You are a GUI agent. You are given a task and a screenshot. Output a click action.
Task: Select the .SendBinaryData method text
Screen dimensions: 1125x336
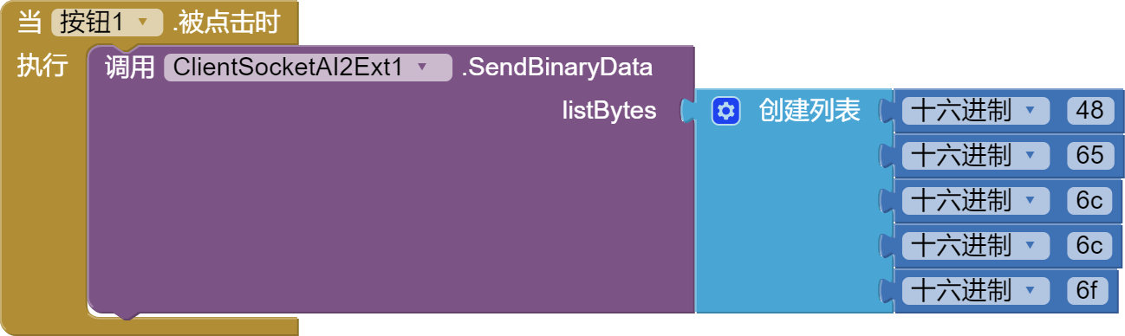(x=556, y=68)
